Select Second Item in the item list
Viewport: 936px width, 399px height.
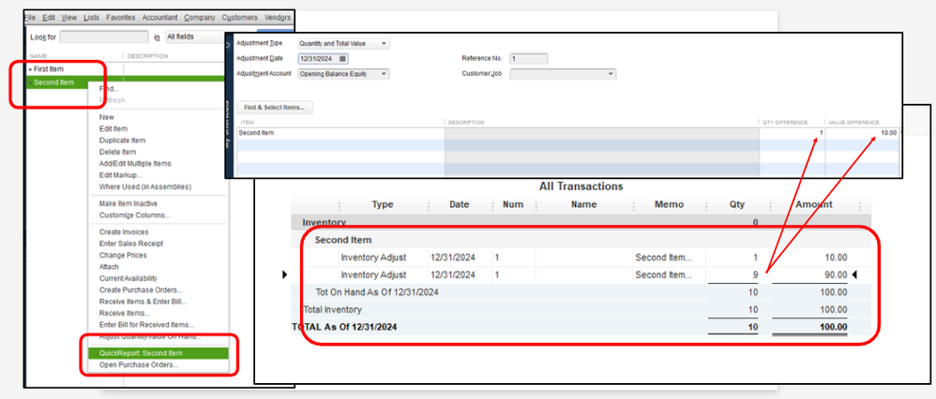click(x=53, y=82)
